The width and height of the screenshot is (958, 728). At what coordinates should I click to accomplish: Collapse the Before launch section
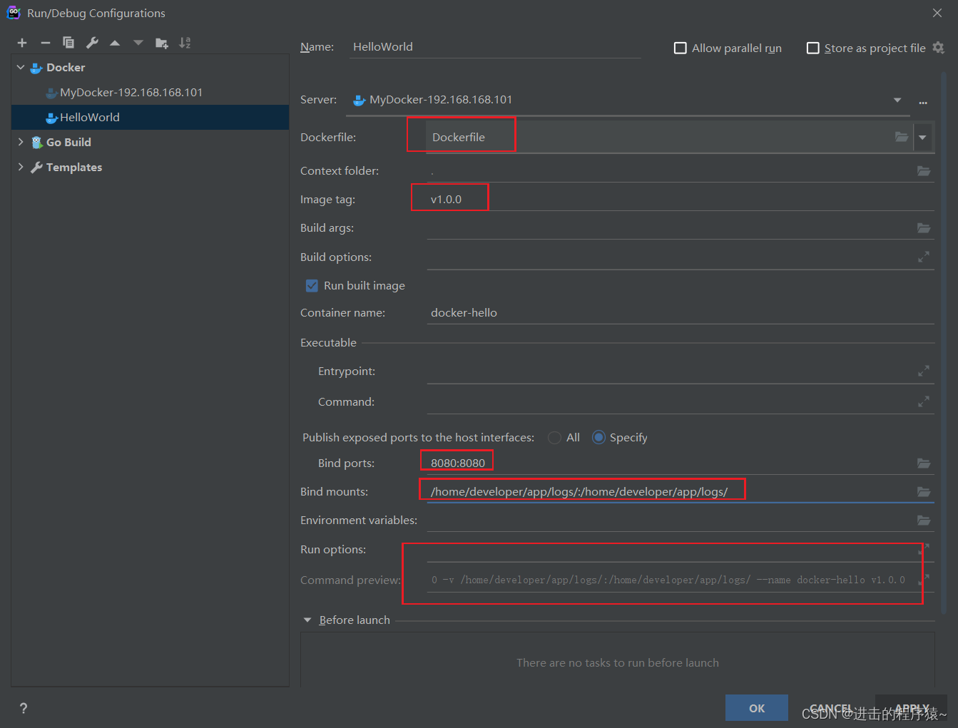click(307, 620)
